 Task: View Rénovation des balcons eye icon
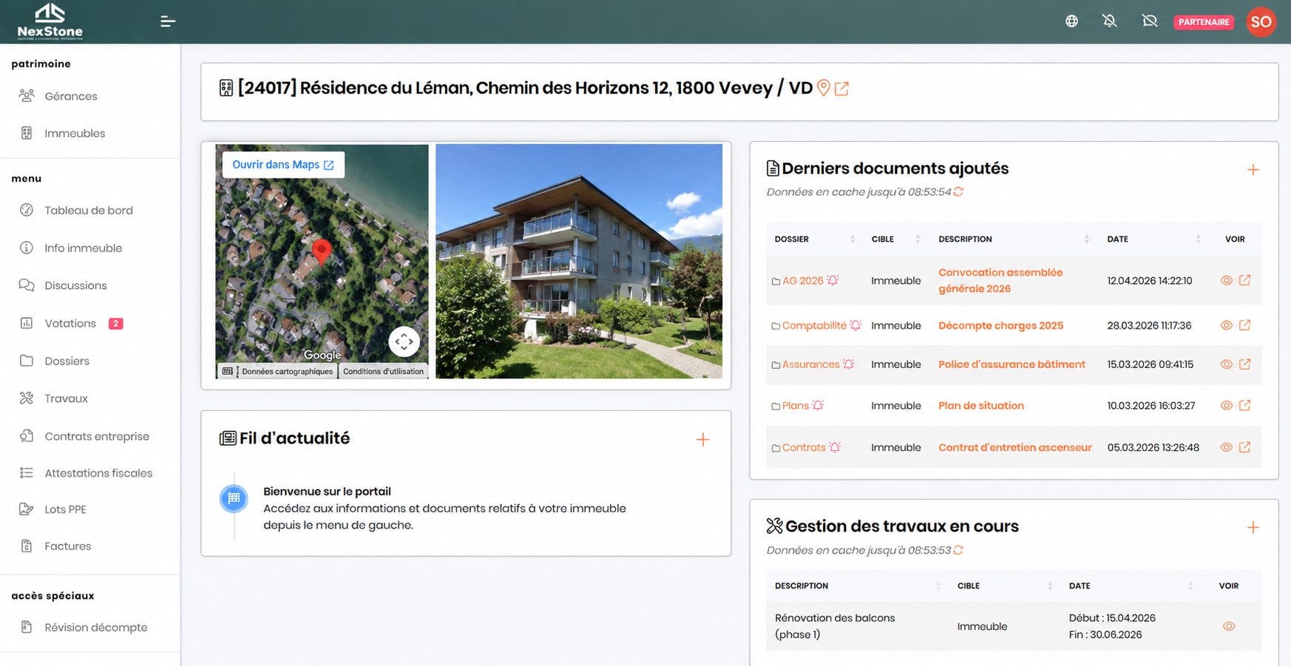1229,627
